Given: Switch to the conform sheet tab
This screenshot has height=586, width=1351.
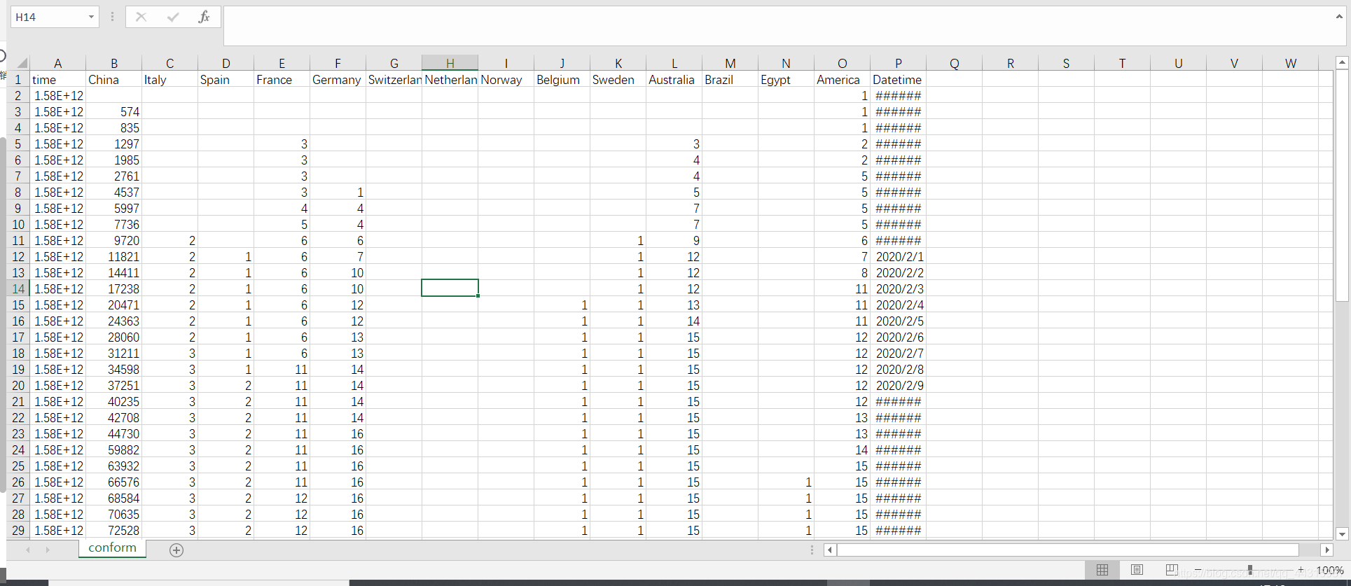Looking at the screenshot, I should point(113,547).
